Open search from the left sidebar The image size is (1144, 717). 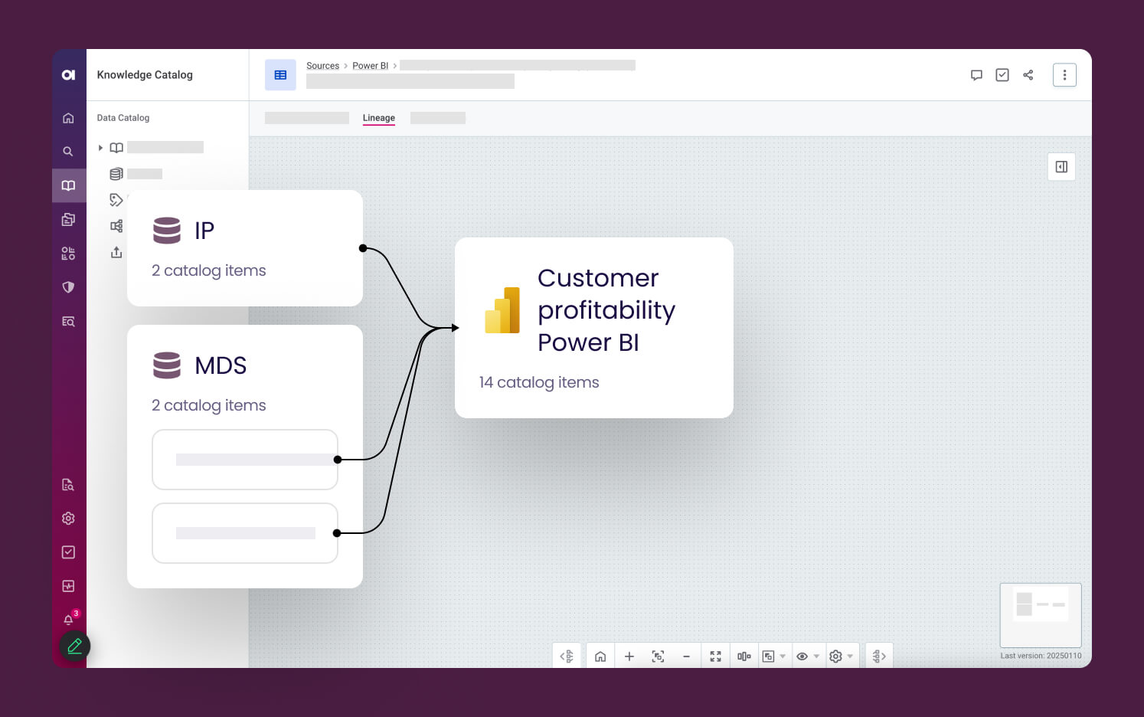[68, 152]
